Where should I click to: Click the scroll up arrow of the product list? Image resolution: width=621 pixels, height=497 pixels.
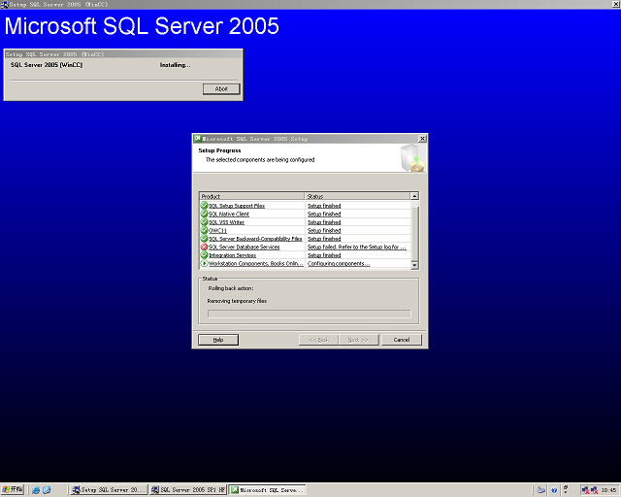coord(414,196)
